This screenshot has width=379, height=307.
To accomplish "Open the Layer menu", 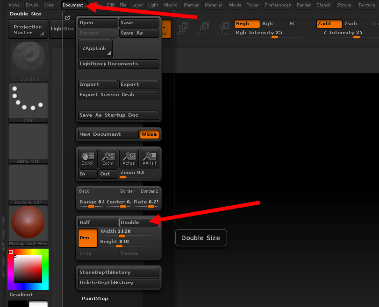I will [x=137, y=5].
